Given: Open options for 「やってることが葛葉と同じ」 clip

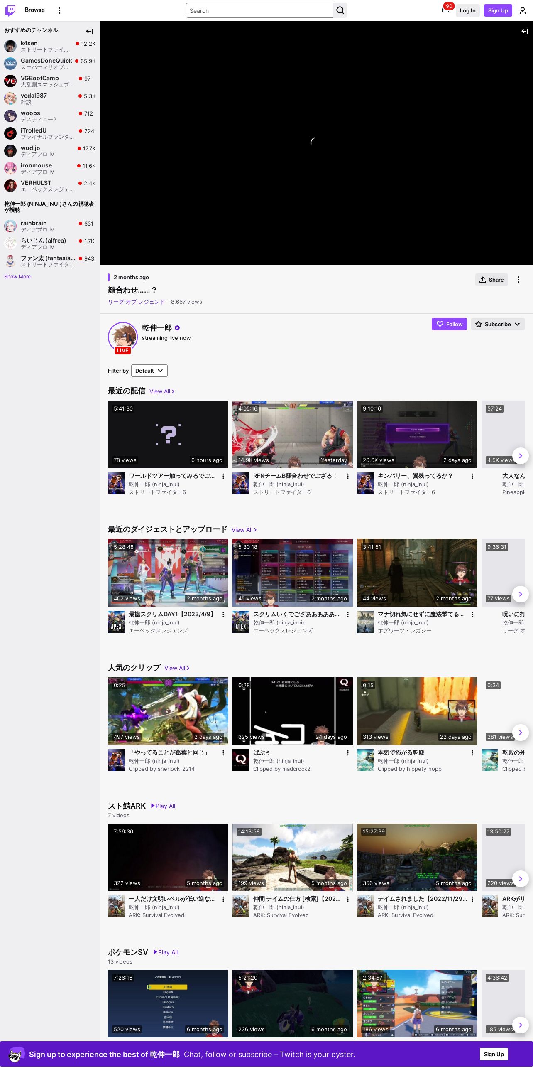Looking at the screenshot, I should pyautogui.click(x=223, y=753).
